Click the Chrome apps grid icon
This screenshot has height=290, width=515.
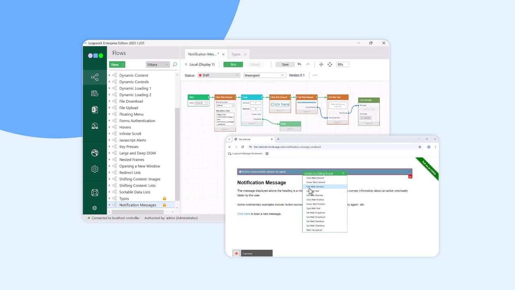(x=267, y=153)
